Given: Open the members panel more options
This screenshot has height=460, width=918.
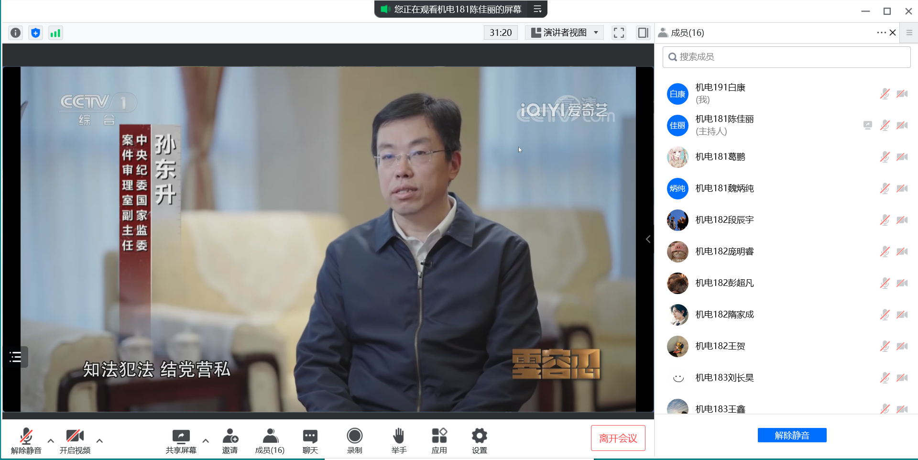Looking at the screenshot, I should pos(881,33).
